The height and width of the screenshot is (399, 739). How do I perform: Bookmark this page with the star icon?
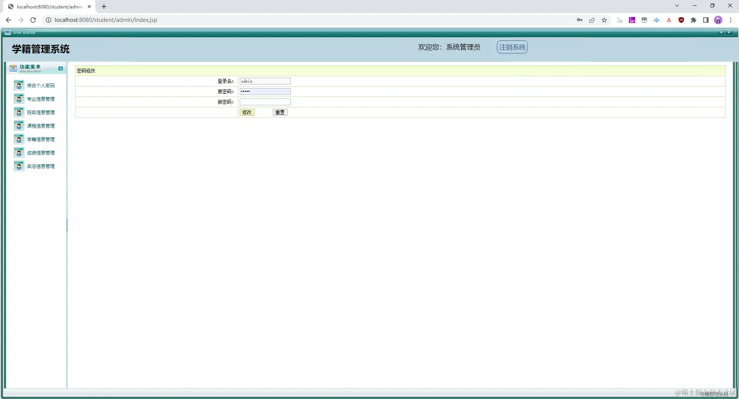604,20
